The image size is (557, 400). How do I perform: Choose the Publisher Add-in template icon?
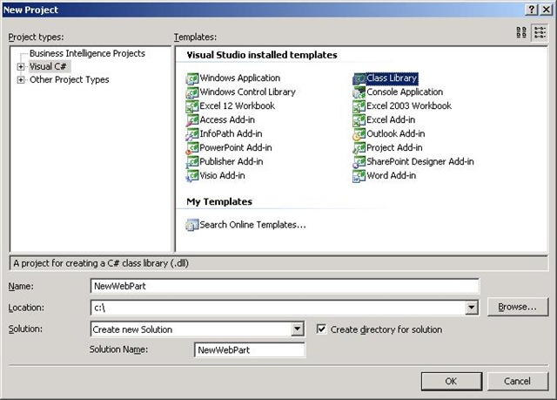point(192,162)
